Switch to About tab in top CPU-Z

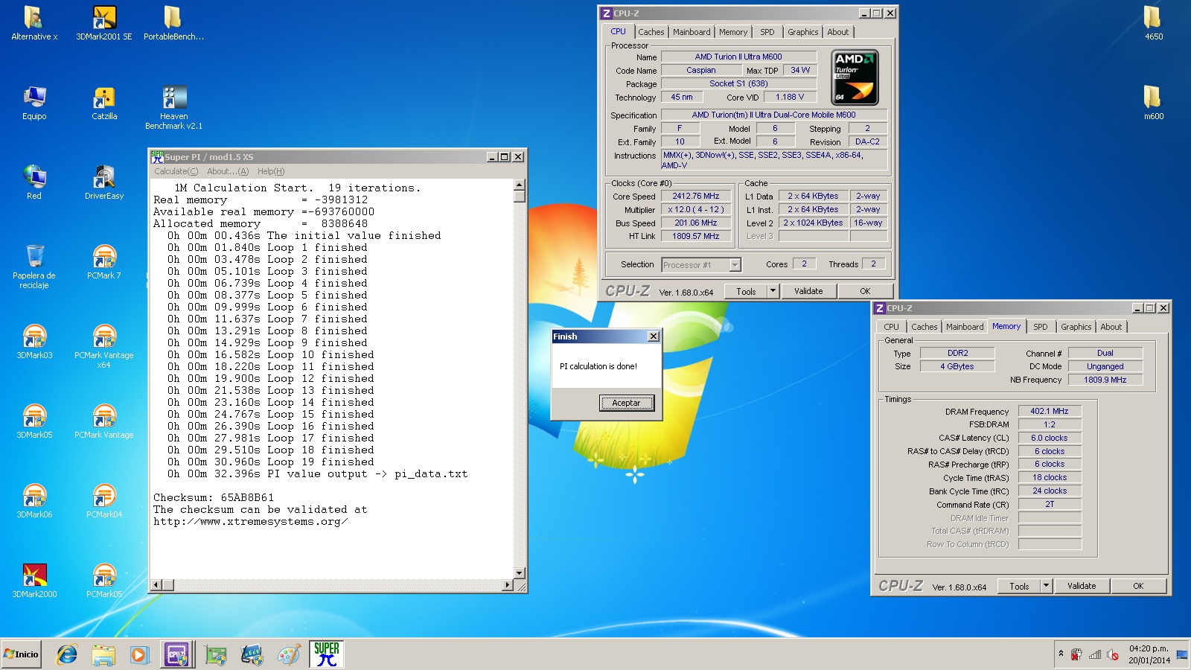pos(837,32)
